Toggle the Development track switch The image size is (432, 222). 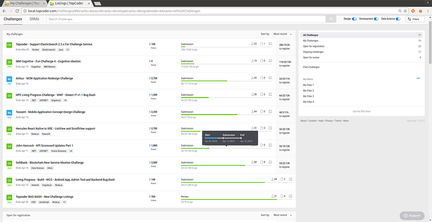coord(376,19)
